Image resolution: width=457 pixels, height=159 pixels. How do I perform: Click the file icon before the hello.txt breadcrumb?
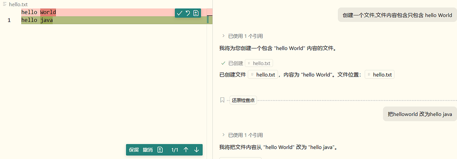[x=5, y=4]
